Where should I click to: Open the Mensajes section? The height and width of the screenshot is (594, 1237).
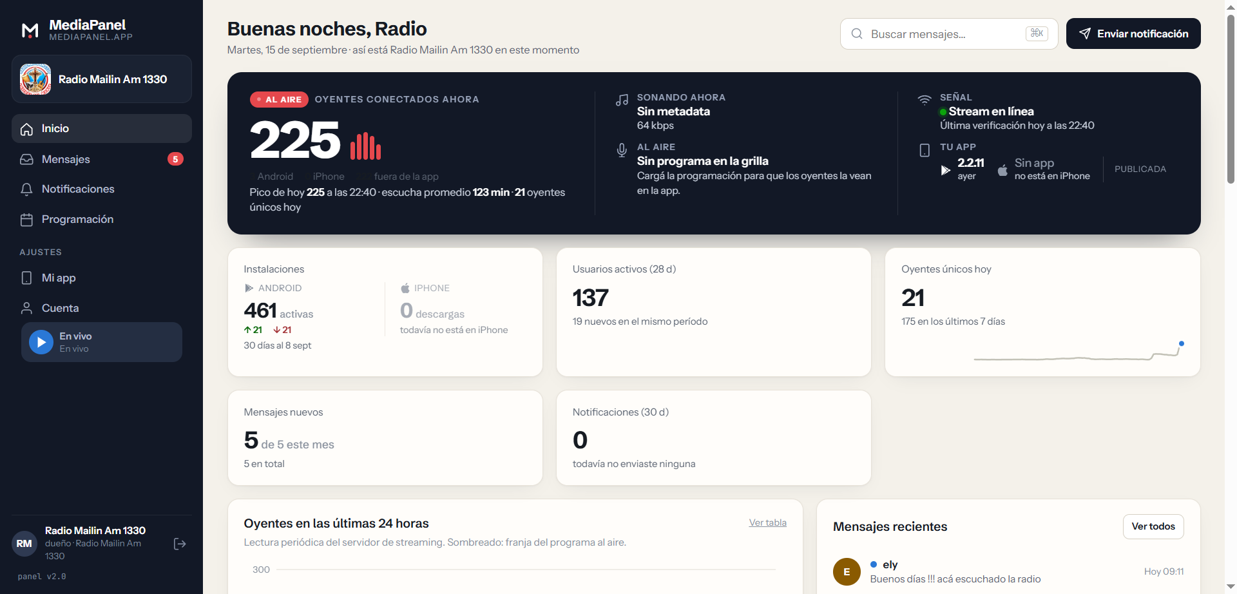coord(102,159)
